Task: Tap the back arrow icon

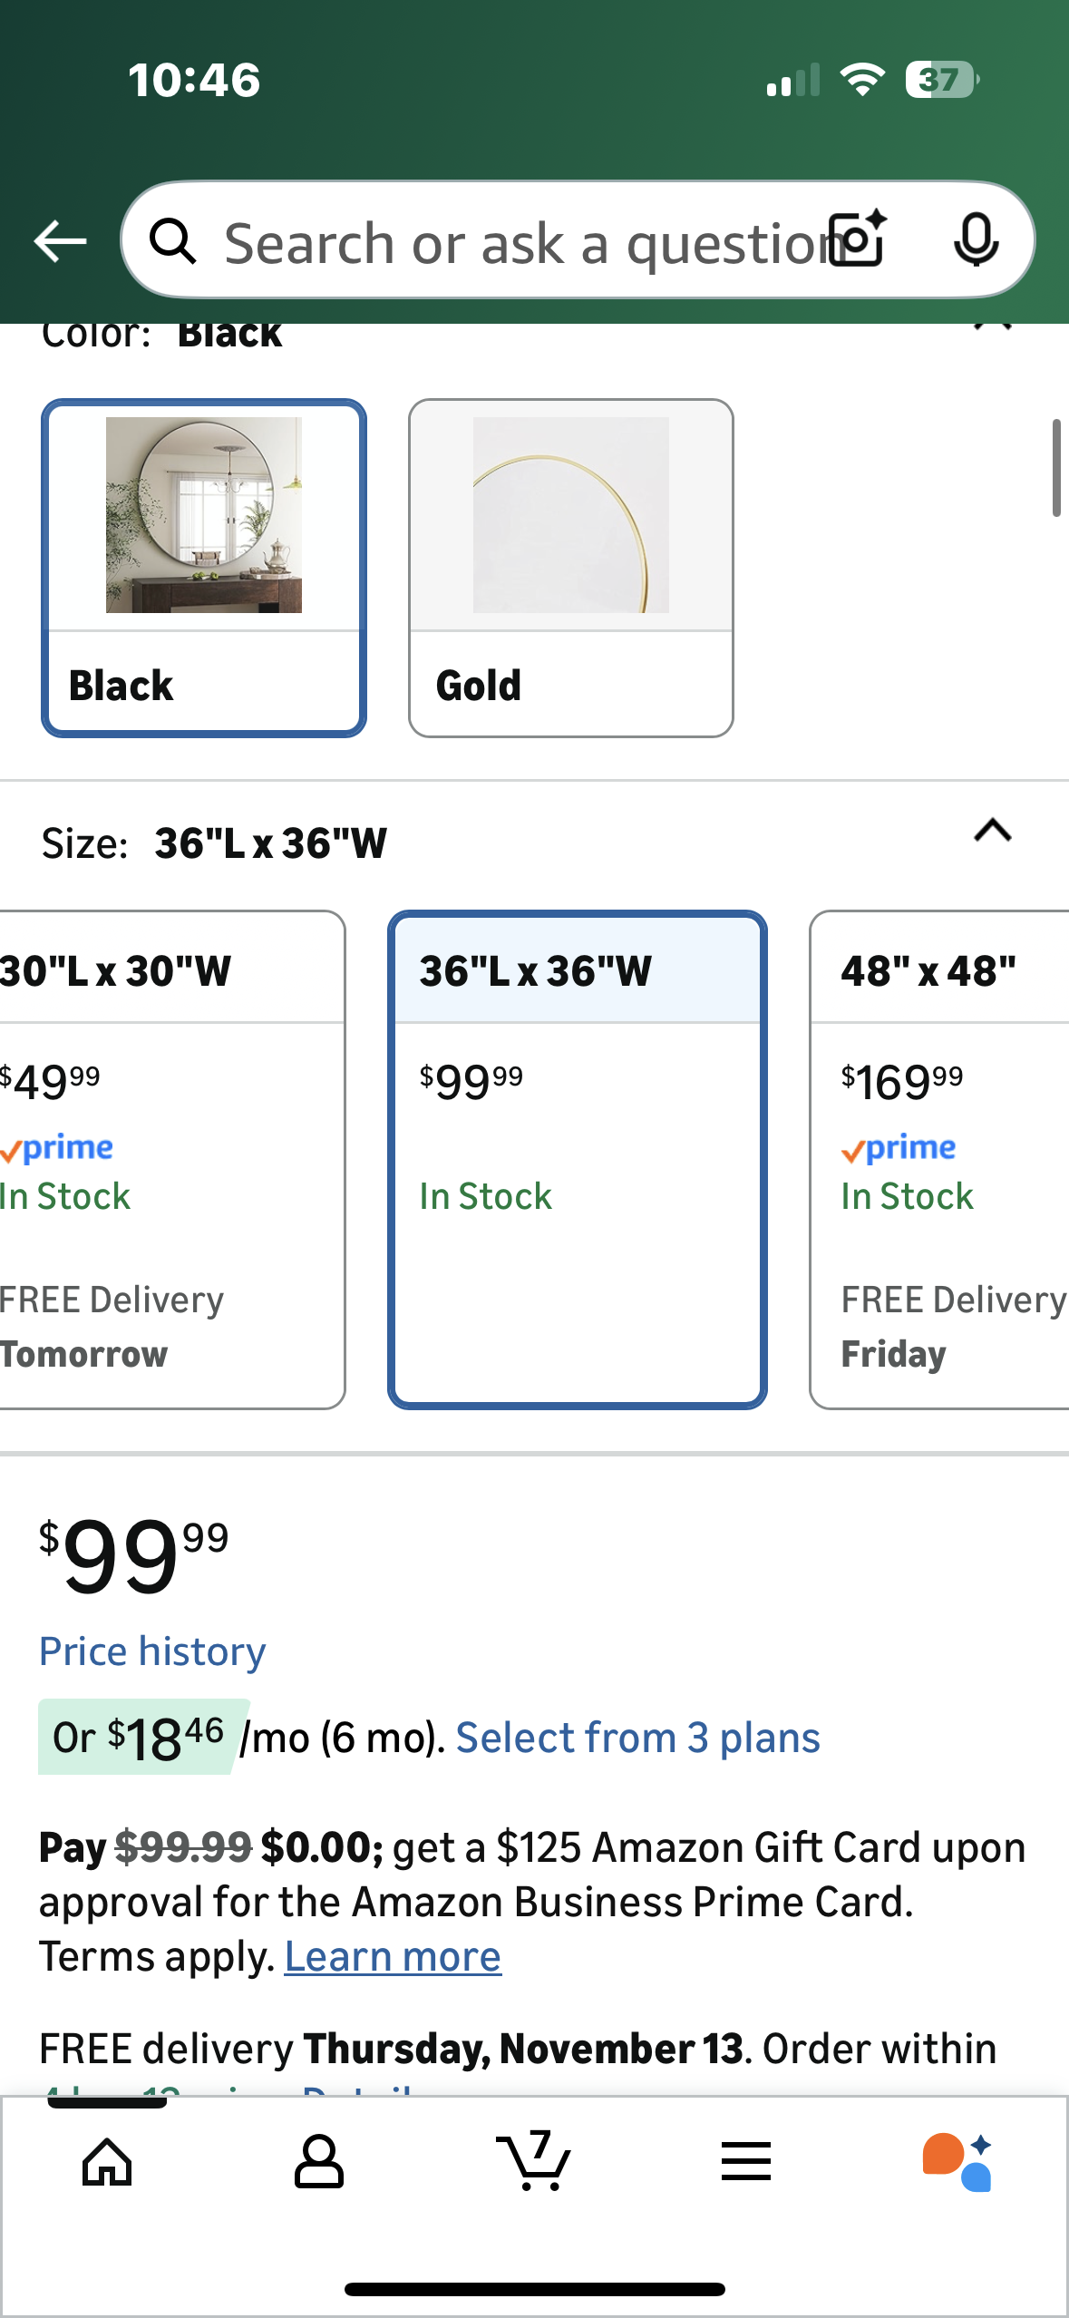Action: (60, 241)
